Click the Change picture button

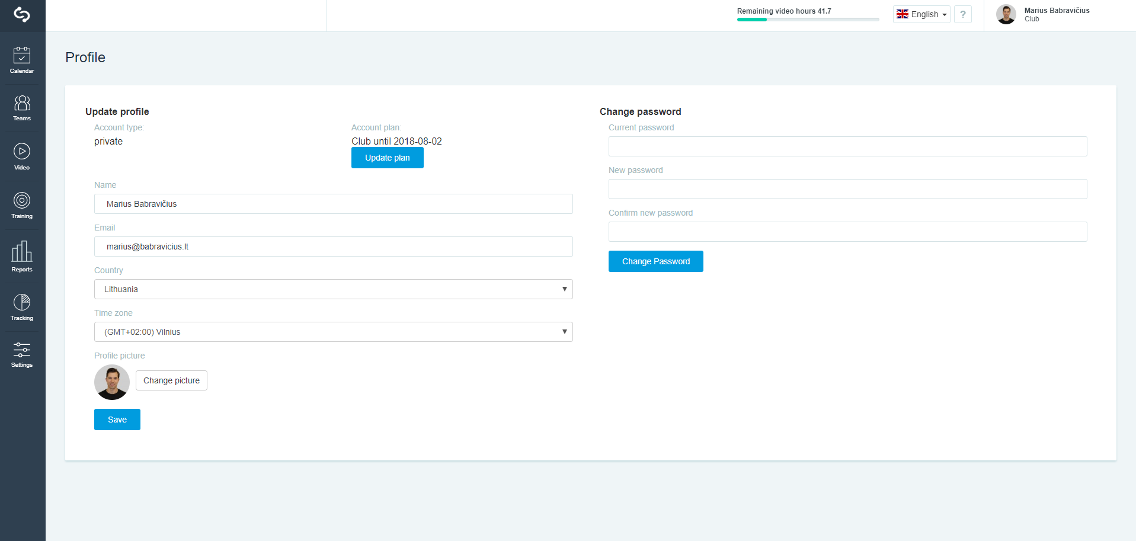point(171,380)
